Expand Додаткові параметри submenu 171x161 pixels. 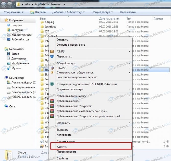[x=129, y=89]
